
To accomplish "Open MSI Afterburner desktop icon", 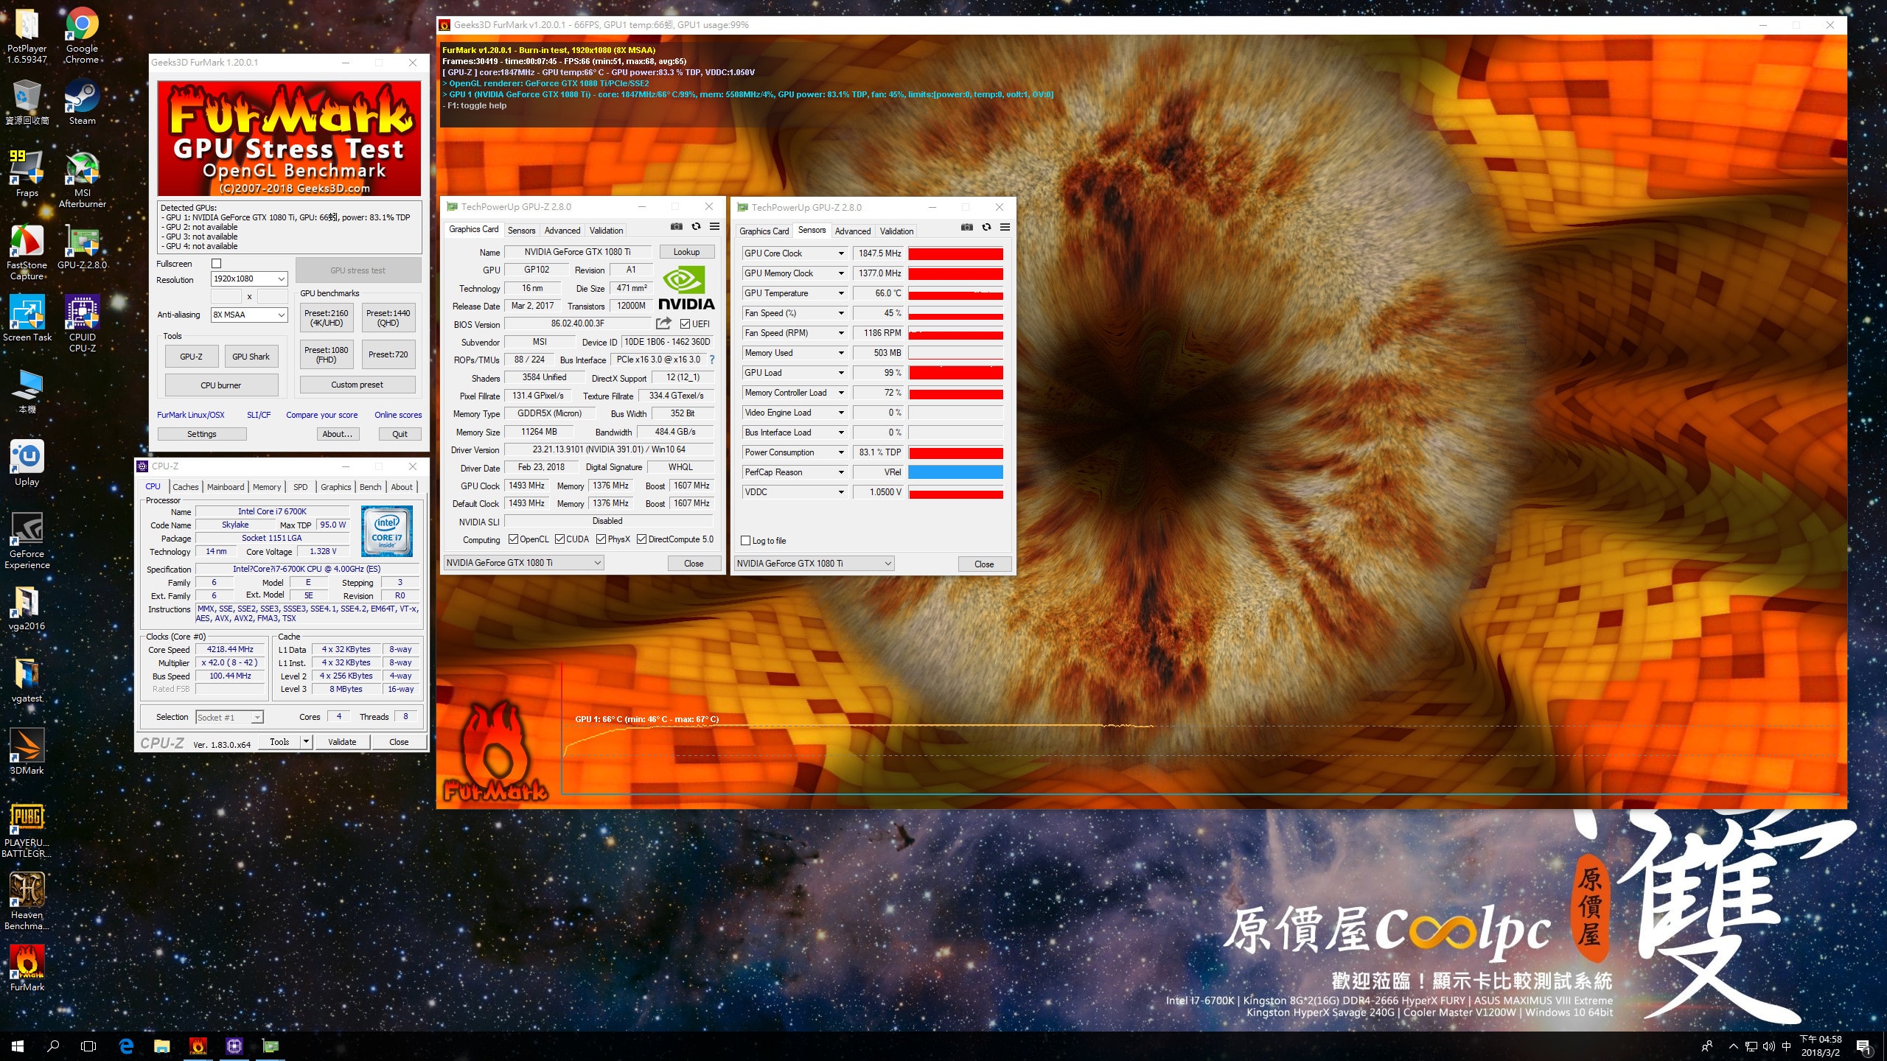I will tap(82, 179).
